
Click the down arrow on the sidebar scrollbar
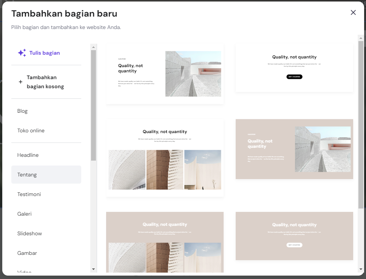(x=93, y=269)
